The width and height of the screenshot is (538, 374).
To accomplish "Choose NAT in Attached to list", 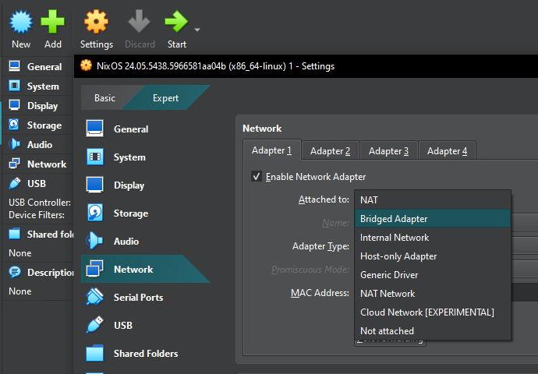I will pyautogui.click(x=433, y=199).
